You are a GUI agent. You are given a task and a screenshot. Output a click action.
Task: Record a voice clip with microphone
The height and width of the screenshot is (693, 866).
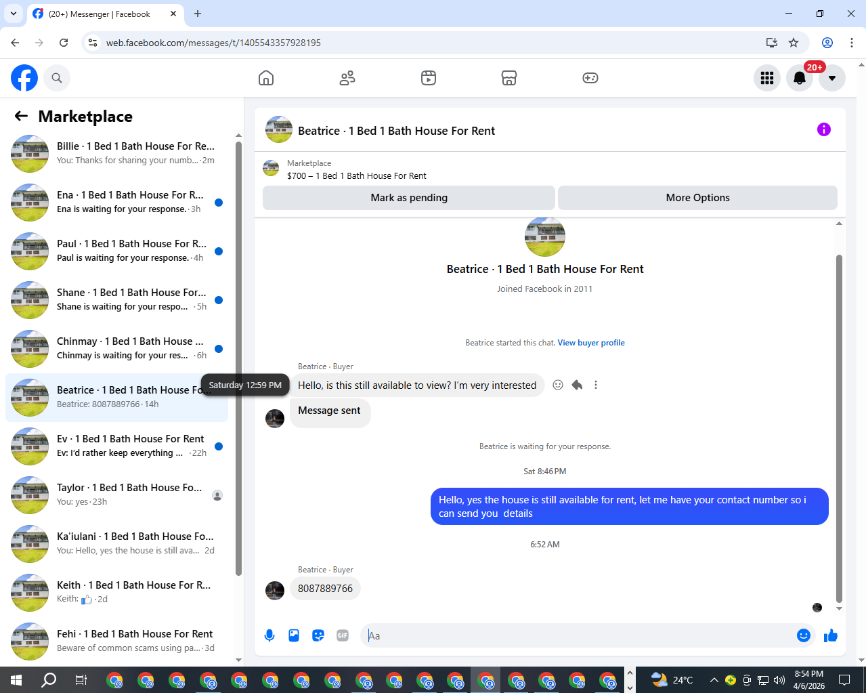point(269,635)
